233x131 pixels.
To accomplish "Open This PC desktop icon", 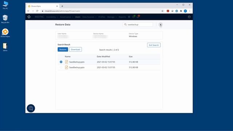I will [5, 5].
